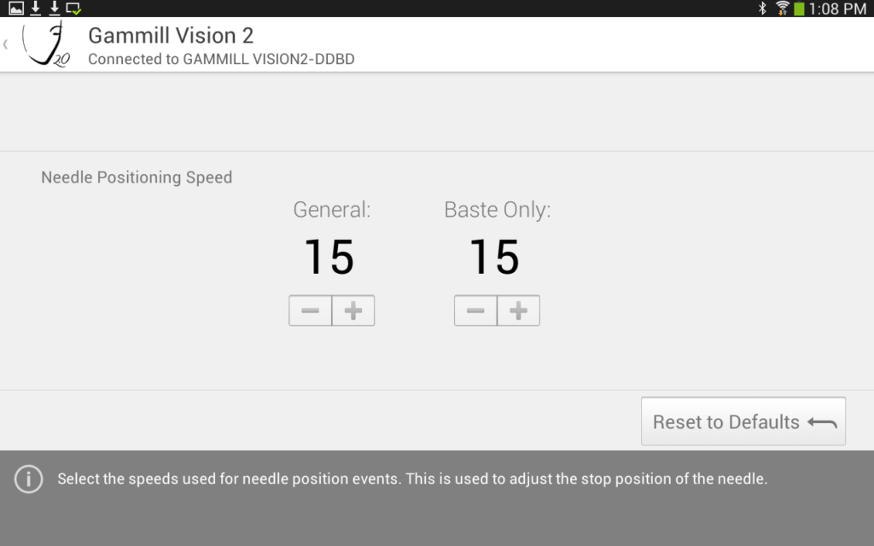This screenshot has height=546, width=874.
Task: Click the info circle icon in footer
Action: click(x=28, y=479)
